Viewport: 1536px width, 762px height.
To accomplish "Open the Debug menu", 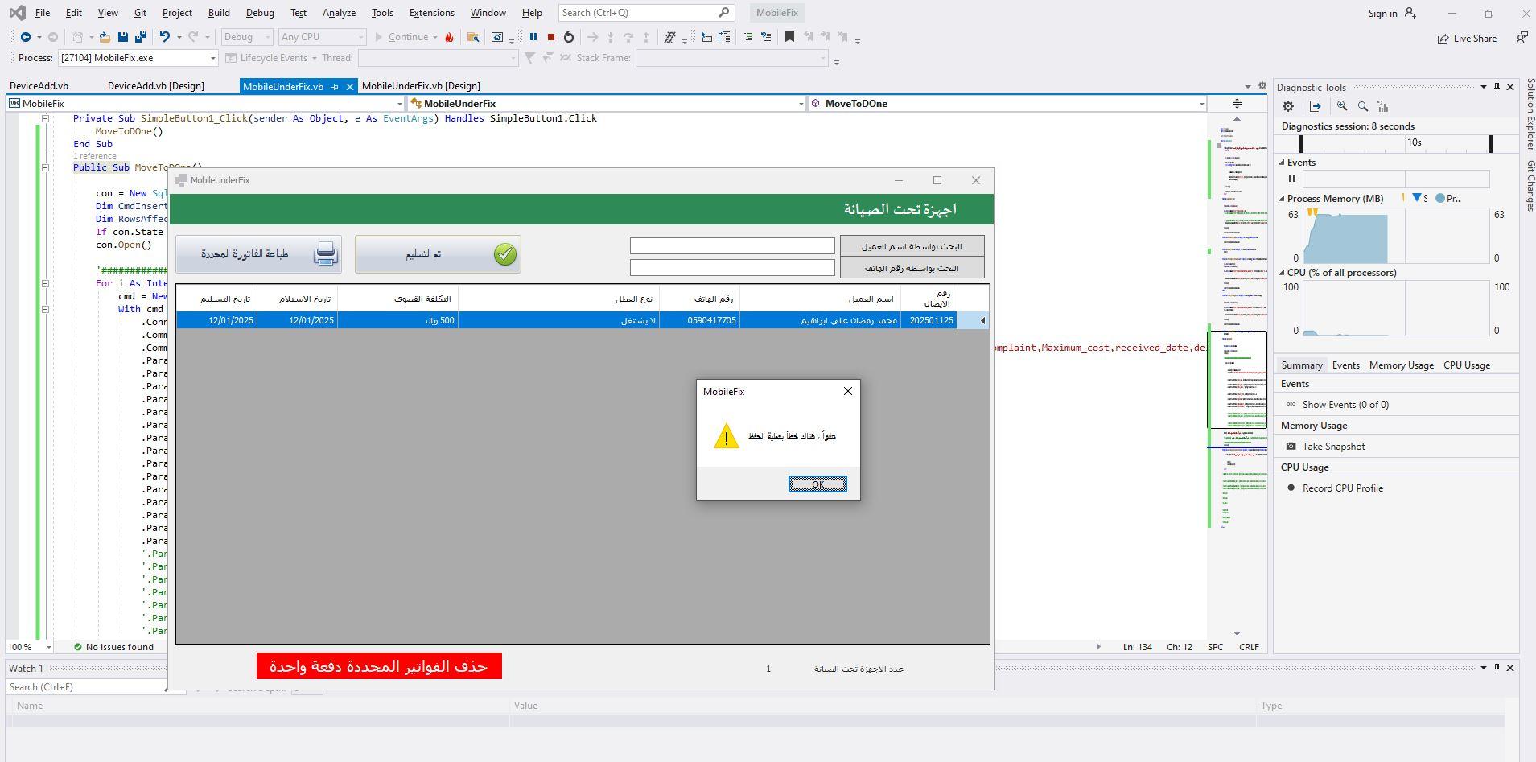I will (x=259, y=13).
